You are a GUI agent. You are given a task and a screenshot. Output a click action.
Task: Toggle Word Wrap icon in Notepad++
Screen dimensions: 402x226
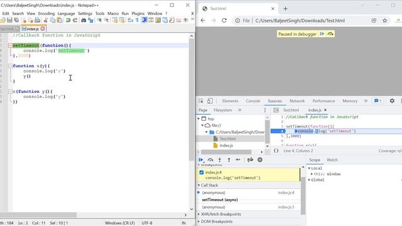(x=130, y=20)
